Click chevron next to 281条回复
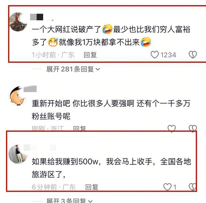This screenshot has height=203, width=206. [98, 69]
